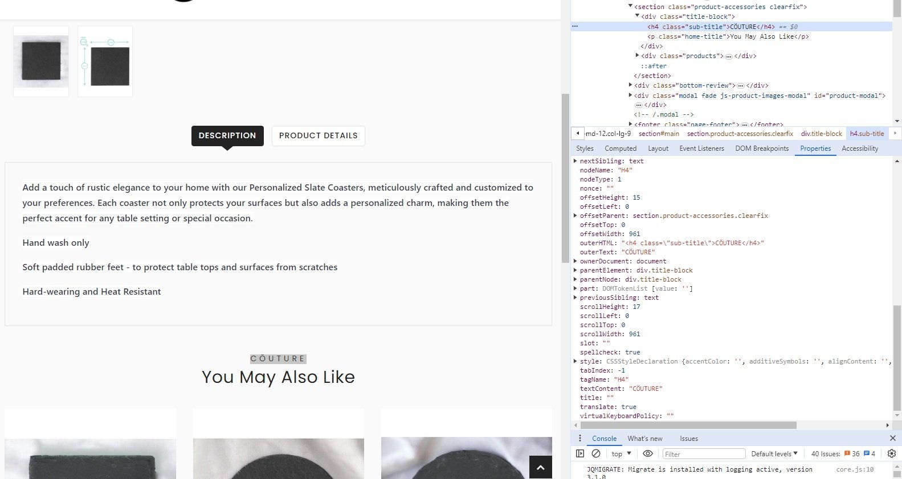
Task: Clear the console output
Action: pos(596,453)
